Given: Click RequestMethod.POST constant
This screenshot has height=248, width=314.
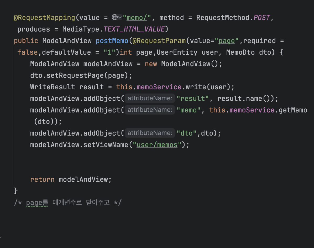Looking at the screenshot, I should (x=233, y=18).
